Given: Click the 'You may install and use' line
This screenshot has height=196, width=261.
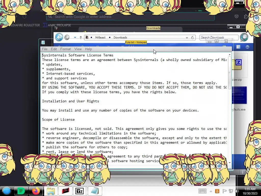Looking at the screenshot, I should 120,110.
